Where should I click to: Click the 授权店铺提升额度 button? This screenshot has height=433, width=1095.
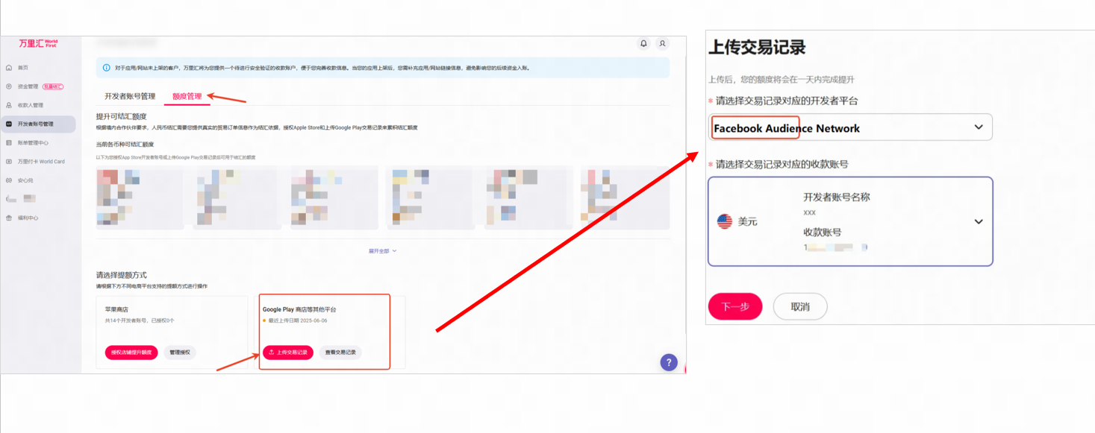(x=131, y=353)
